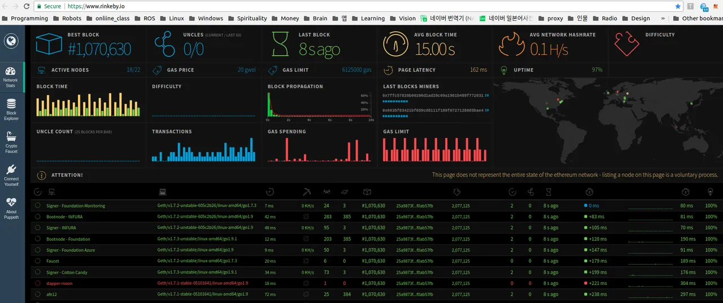Click the Last Block hourglass icon
The image size is (723, 303).
click(281, 44)
